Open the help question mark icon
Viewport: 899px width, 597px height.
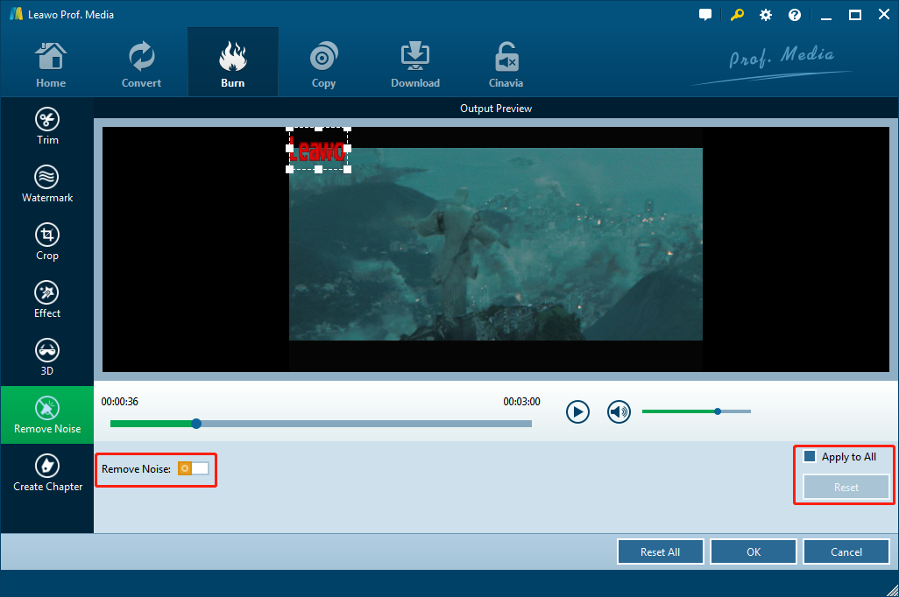point(795,15)
